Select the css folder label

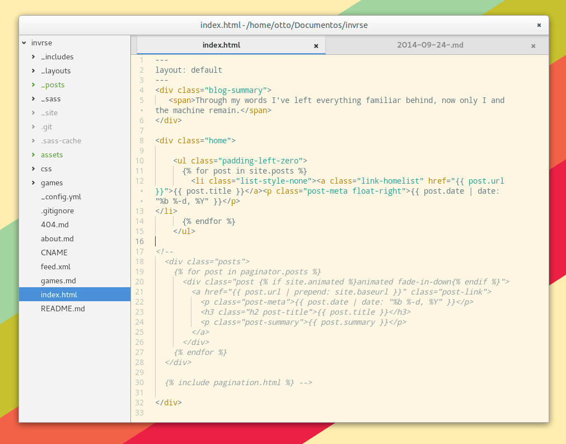[x=46, y=169]
